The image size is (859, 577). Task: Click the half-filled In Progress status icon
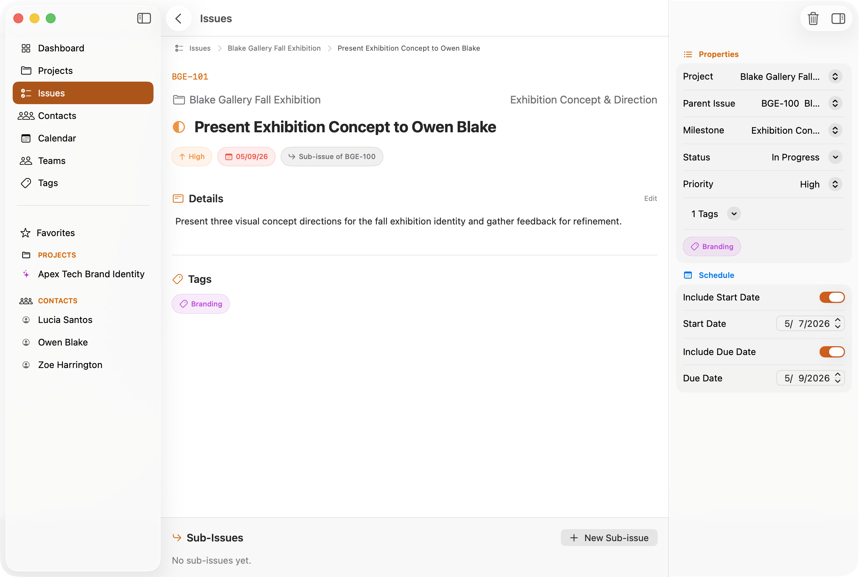click(x=179, y=127)
